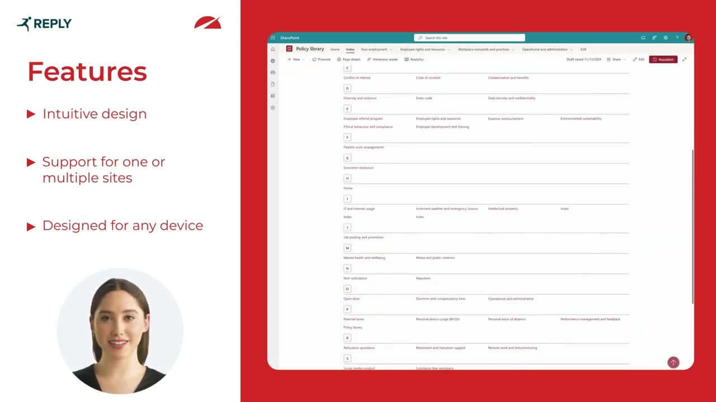Image resolution: width=716 pixels, height=402 pixels.
Task: Click the Policy library site title
Action: point(310,49)
